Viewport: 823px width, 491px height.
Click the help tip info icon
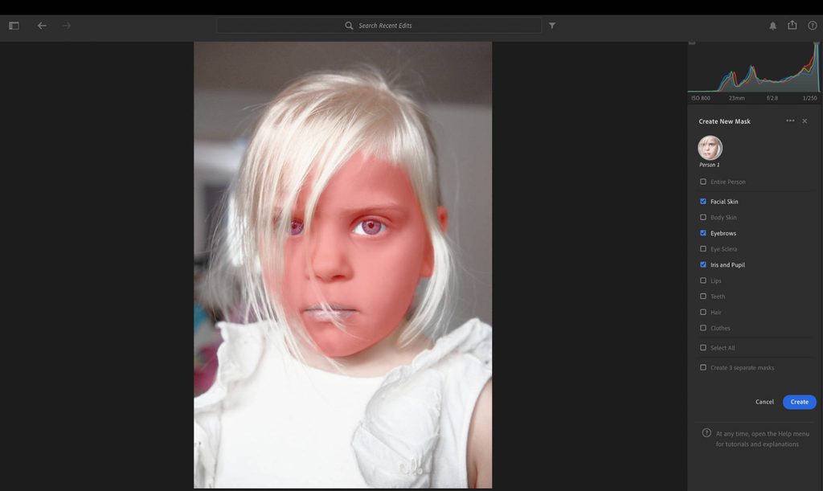(706, 433)
